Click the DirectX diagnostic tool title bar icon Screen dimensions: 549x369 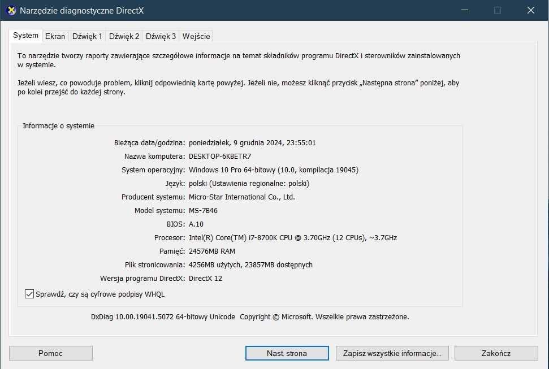point(11,10)
